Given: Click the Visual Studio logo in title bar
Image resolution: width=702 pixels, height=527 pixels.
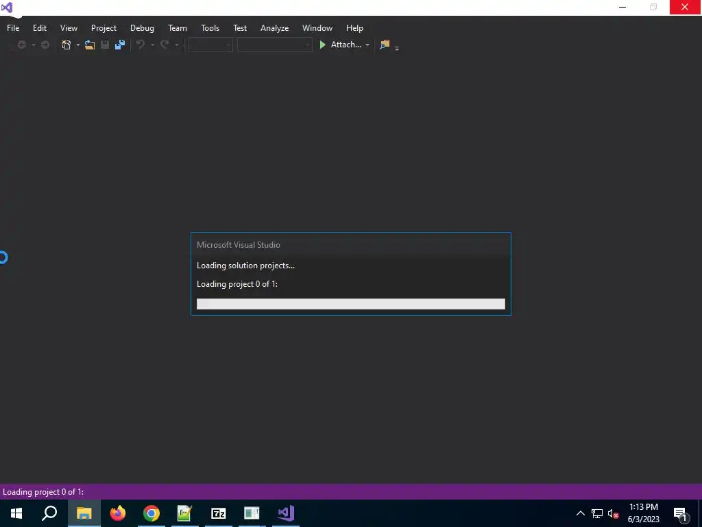Looking at the screenshot, I should point(7,7).
